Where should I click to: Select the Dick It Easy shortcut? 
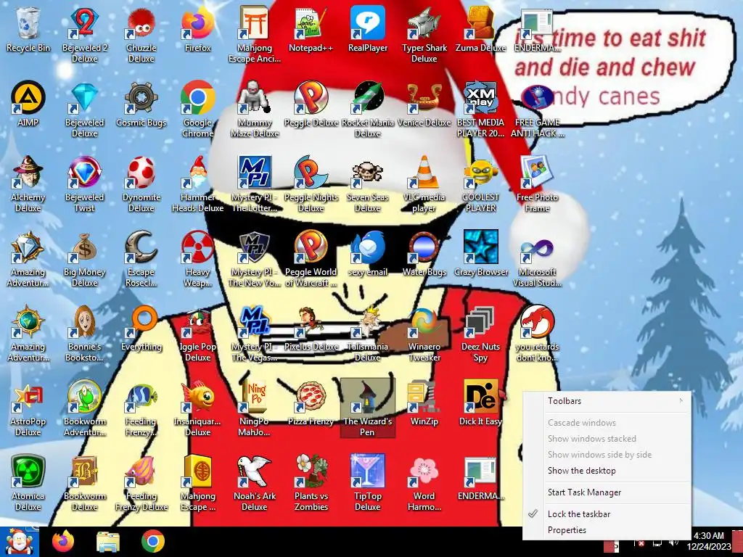point(480,403)
